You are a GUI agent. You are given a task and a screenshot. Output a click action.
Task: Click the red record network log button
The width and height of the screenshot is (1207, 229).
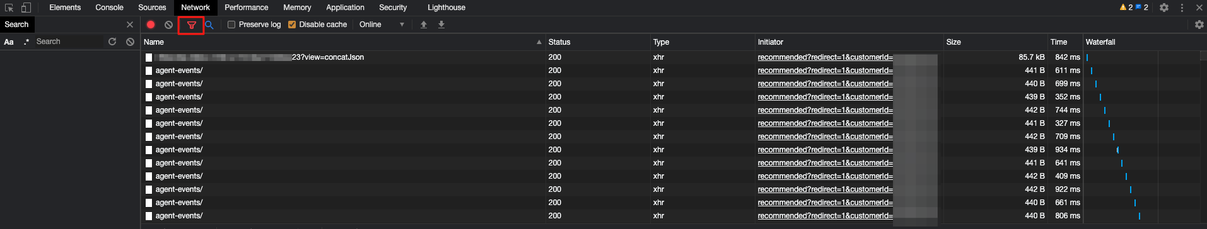coord(151,25)
